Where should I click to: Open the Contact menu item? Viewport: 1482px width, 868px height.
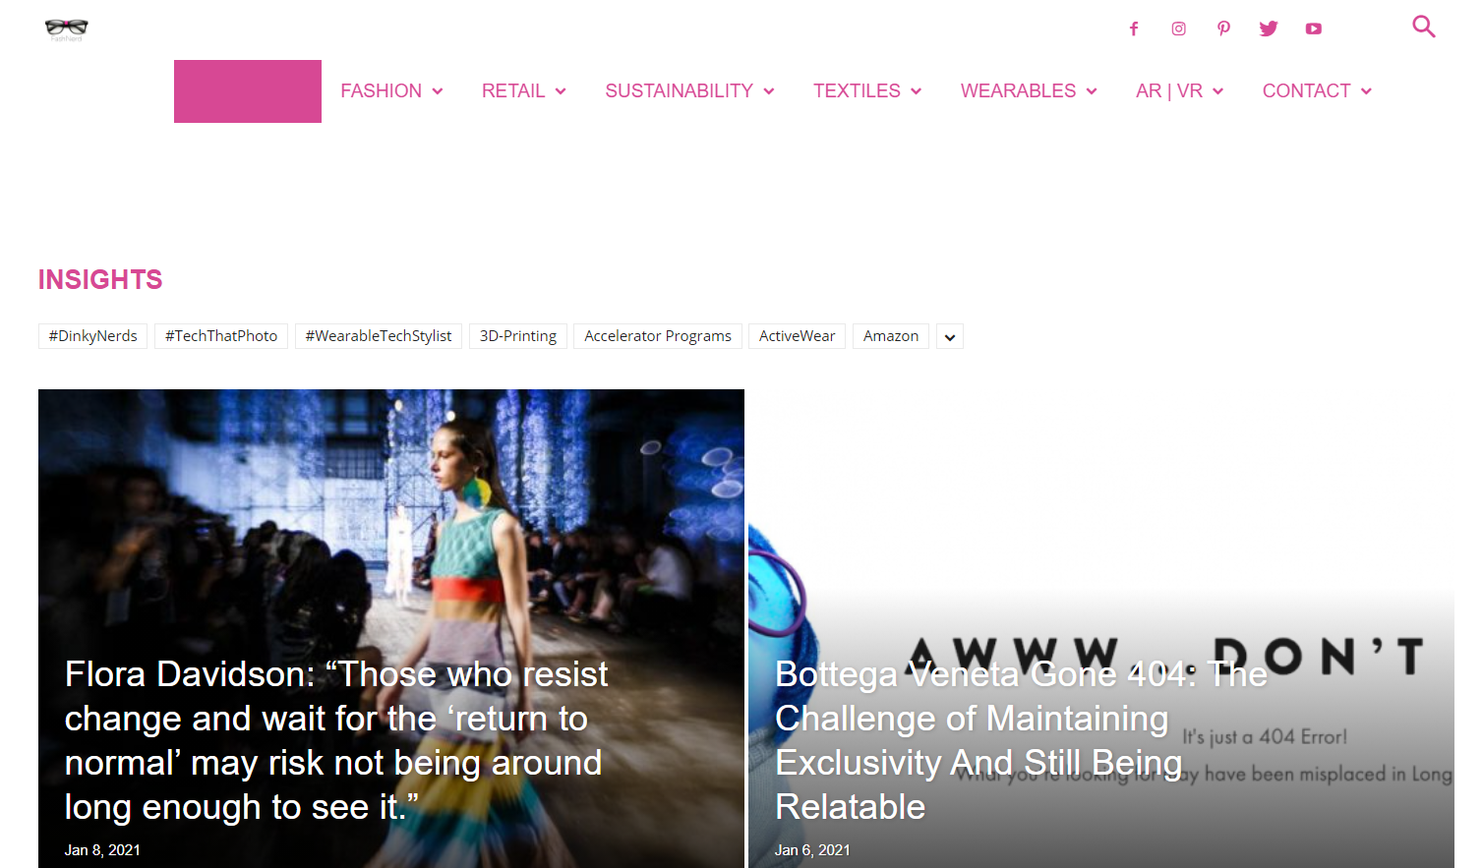click(1317, 91)
